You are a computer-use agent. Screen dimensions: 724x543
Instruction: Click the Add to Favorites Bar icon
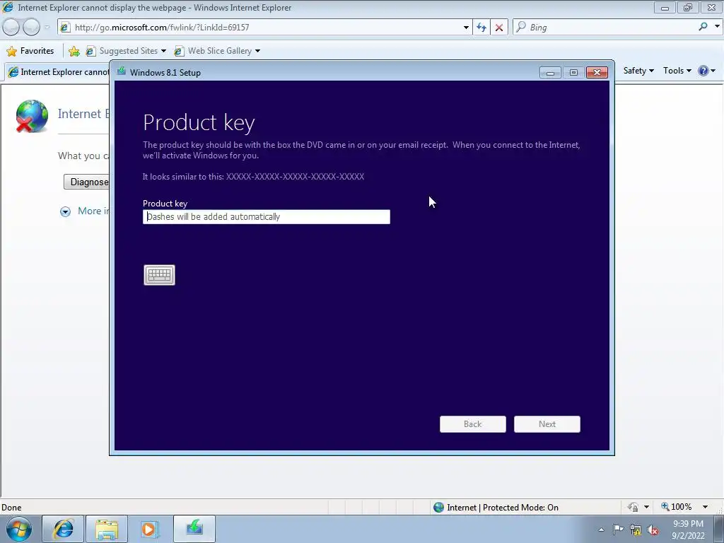point(74,51)
